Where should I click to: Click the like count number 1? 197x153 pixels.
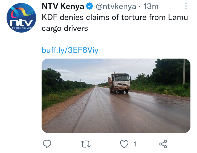coord(135,144)
